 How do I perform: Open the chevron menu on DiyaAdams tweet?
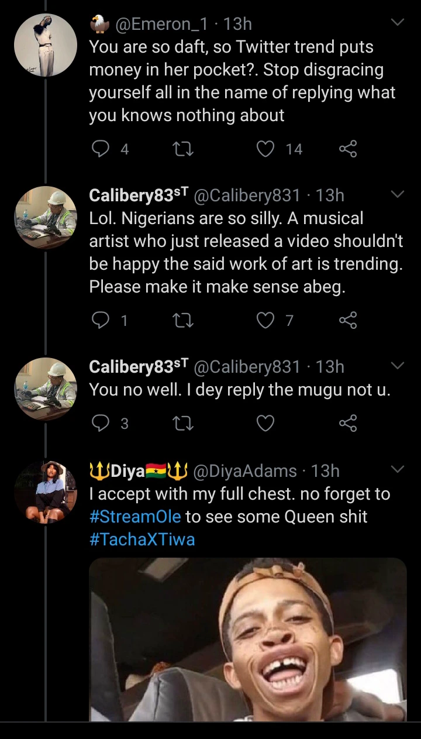click(x=397, y=469)
